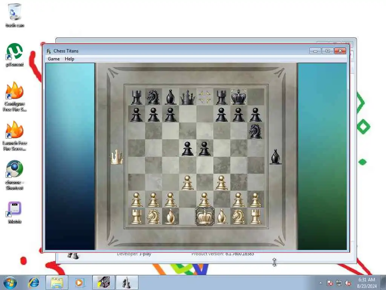Move the king to empty d2 square
The height and width of the screenshot is (290, 386).
click(187, 199)
